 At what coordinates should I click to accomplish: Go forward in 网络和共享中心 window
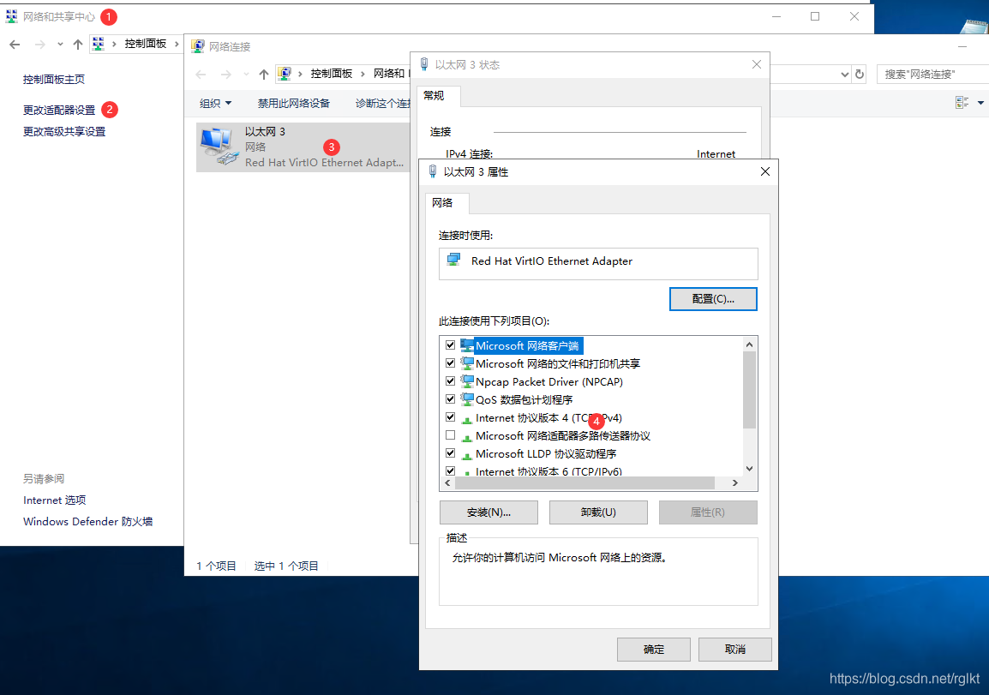tap(40, 45)
